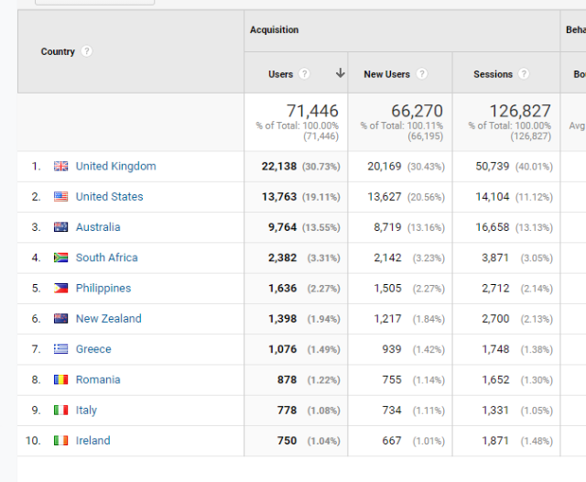Click the Ireland country link
Screen dimensions: 586x482
tap(92, 441)
